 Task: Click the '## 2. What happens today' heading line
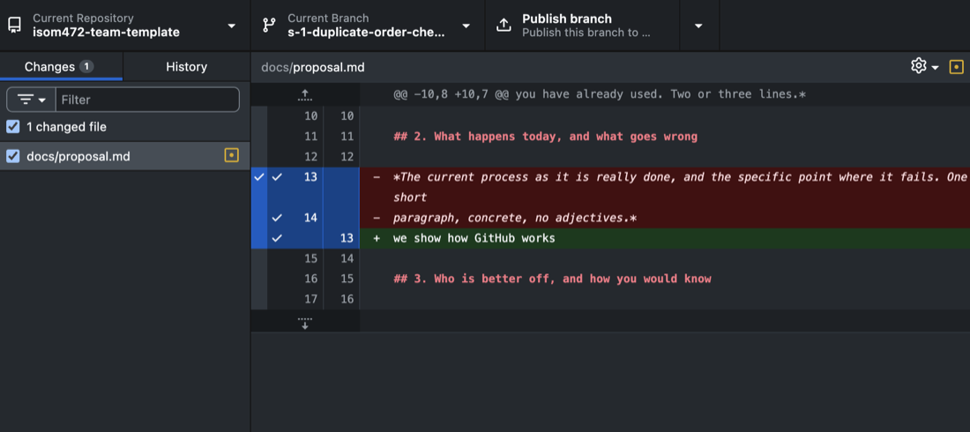point(545,137)
